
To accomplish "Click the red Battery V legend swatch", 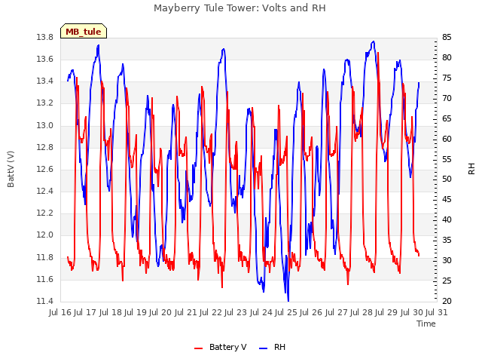I will click(x=199, y=348).
